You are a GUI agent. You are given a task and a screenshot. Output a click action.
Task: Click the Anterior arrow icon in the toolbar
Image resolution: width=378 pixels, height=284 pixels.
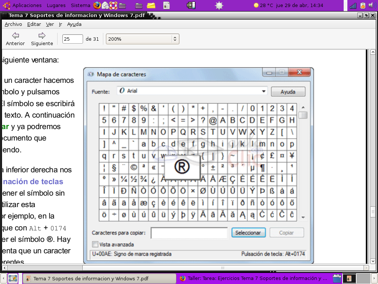(x=15, y=36)
